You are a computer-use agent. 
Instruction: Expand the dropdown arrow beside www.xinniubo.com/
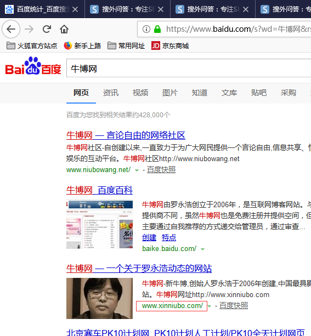coord(210,306)
